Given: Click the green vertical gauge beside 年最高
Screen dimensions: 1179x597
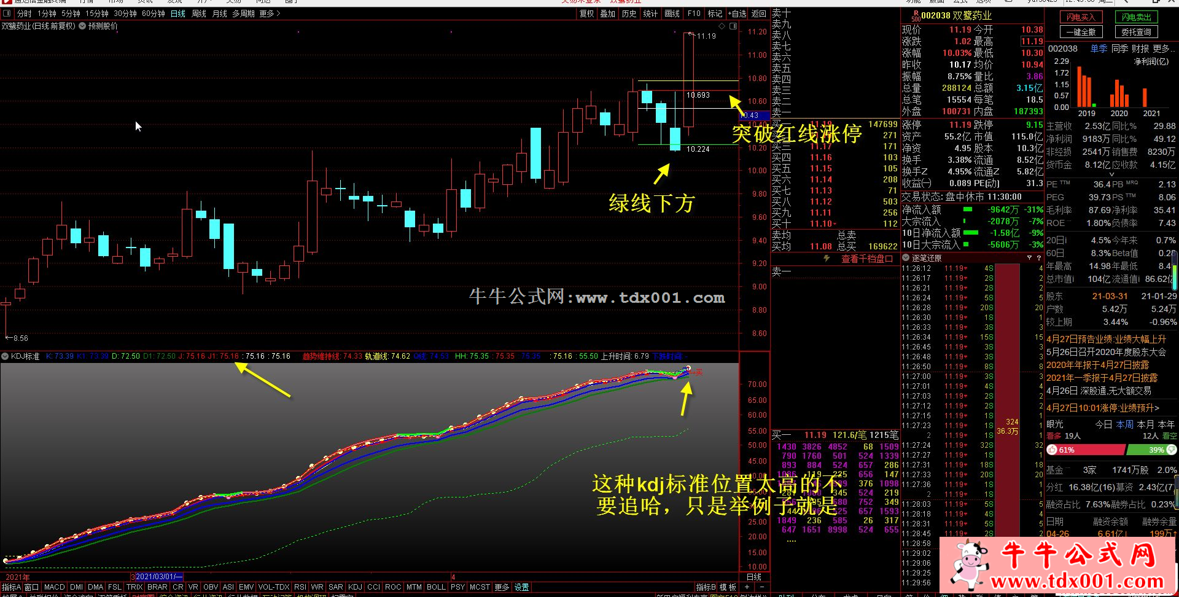Looking at the screenshot, I should (1175, 270).
